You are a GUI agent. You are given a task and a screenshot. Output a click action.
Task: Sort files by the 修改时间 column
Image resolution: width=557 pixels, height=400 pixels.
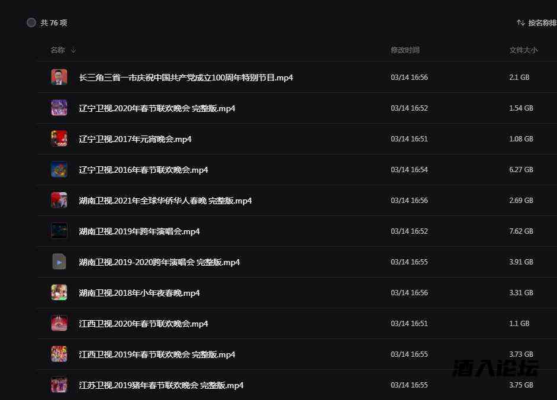[405, 50]
